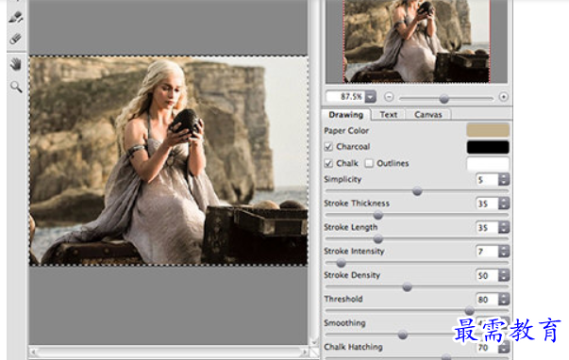Click the Simplicity slider handle
This screenshot has width=569, height=360.
[x=417, y=191]
